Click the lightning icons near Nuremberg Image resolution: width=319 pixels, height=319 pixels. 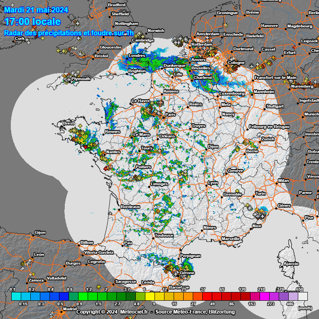point(307,81)
